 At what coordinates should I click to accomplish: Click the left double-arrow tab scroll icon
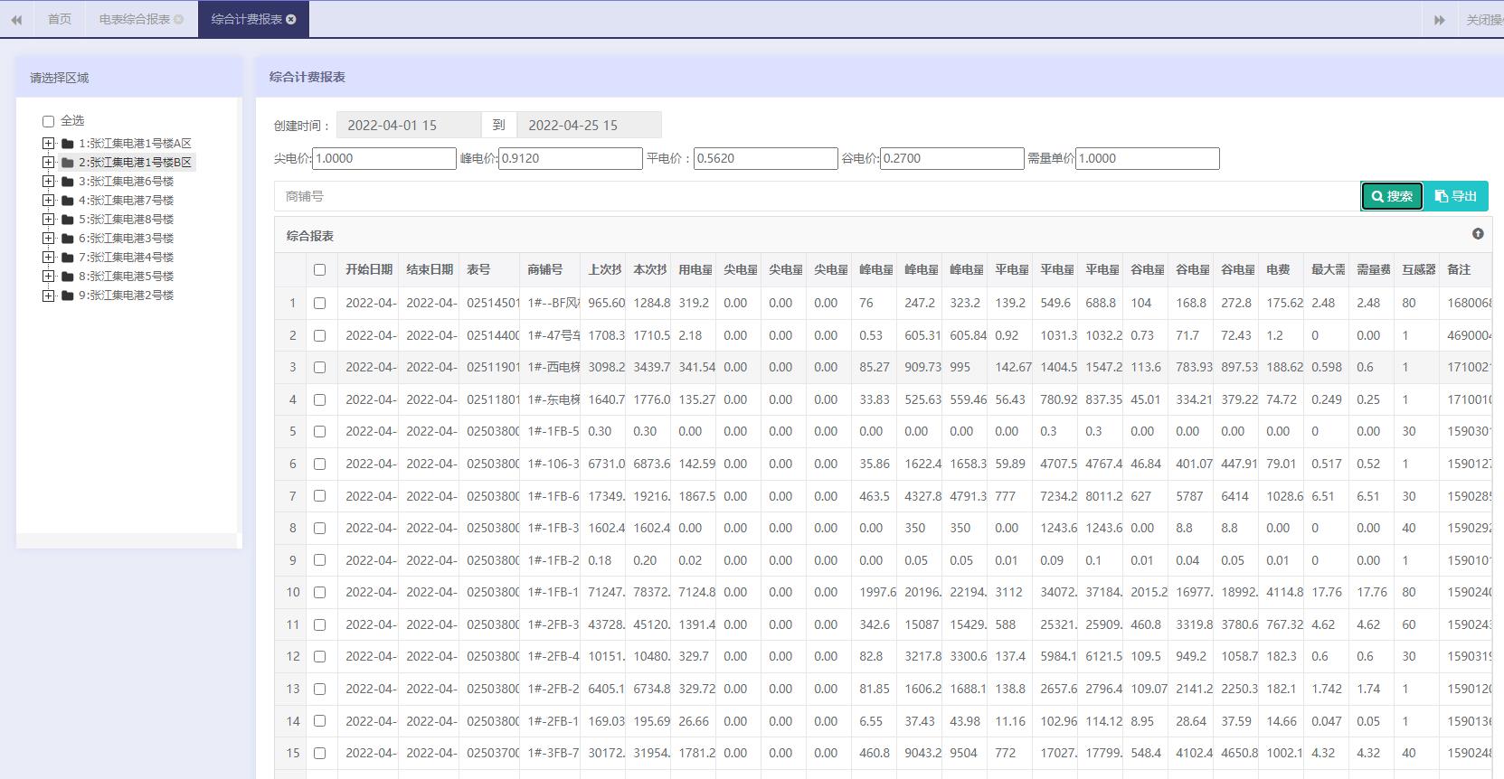point(16,19)
